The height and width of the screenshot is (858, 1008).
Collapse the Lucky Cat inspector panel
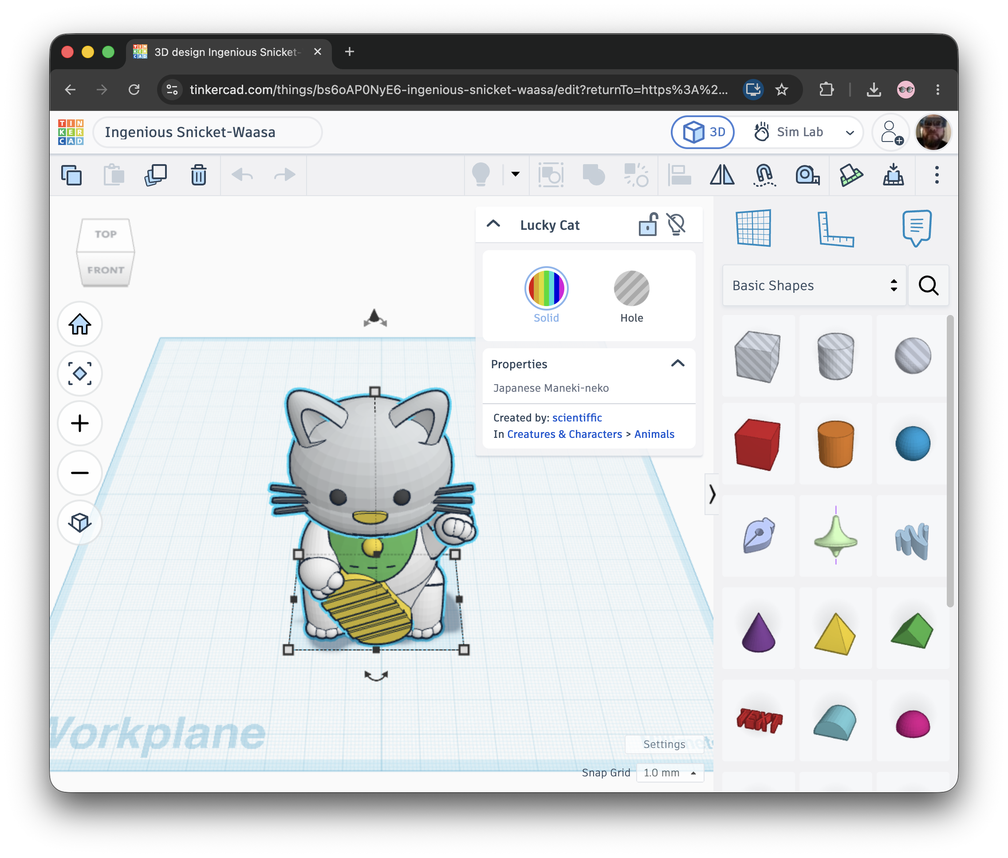click(493, 224)
